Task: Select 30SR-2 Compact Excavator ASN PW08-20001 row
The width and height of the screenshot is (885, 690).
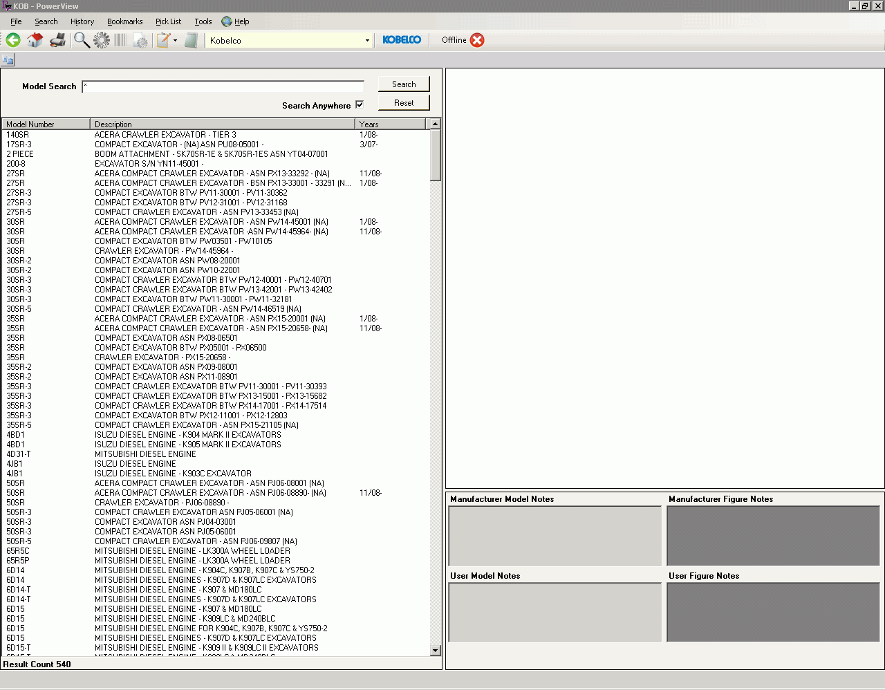Action: [x=216, y=261]
